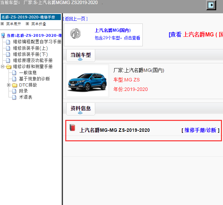This screenshot has width=223, height=205.
Task: Select 维修诊断和测量手册 folder label
Action: pos(33,66)
